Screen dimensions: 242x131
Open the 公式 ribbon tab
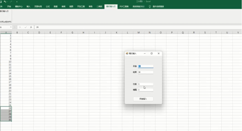coord(48,6)
